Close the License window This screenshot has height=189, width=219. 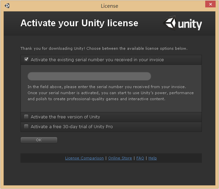coord(210,4)
